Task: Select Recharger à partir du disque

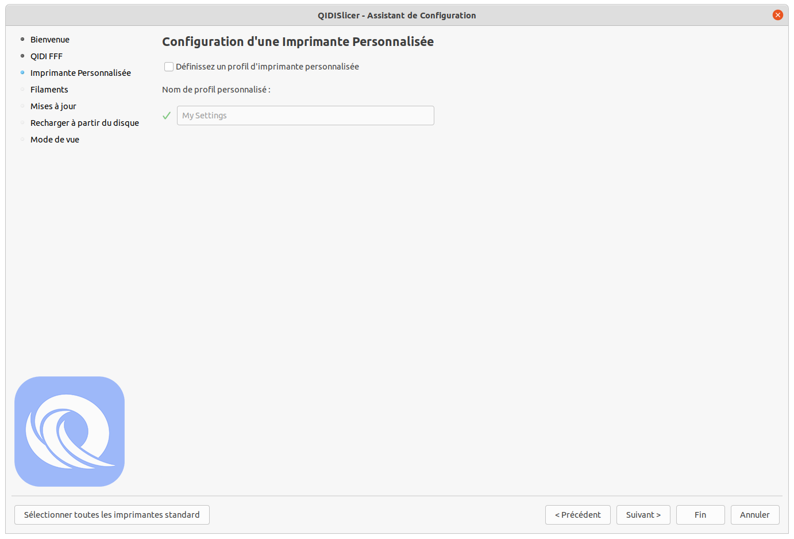Action: [84, 123]
